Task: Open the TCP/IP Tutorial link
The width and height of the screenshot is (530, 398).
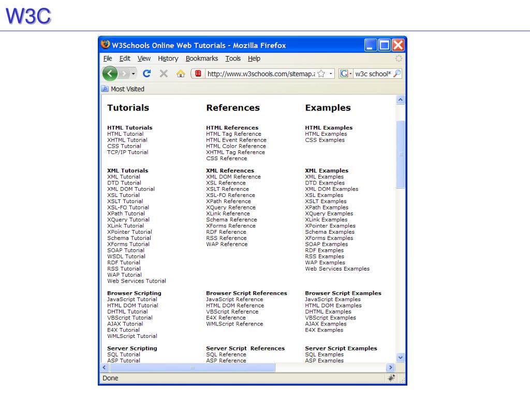Action: coord(128,152)
